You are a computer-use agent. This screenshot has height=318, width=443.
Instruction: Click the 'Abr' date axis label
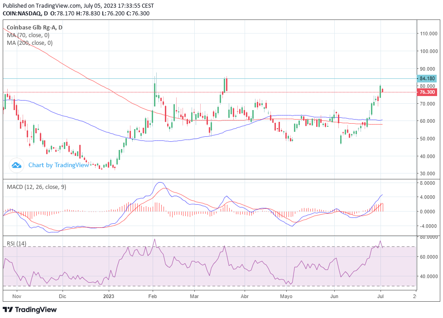pos(245,296)
